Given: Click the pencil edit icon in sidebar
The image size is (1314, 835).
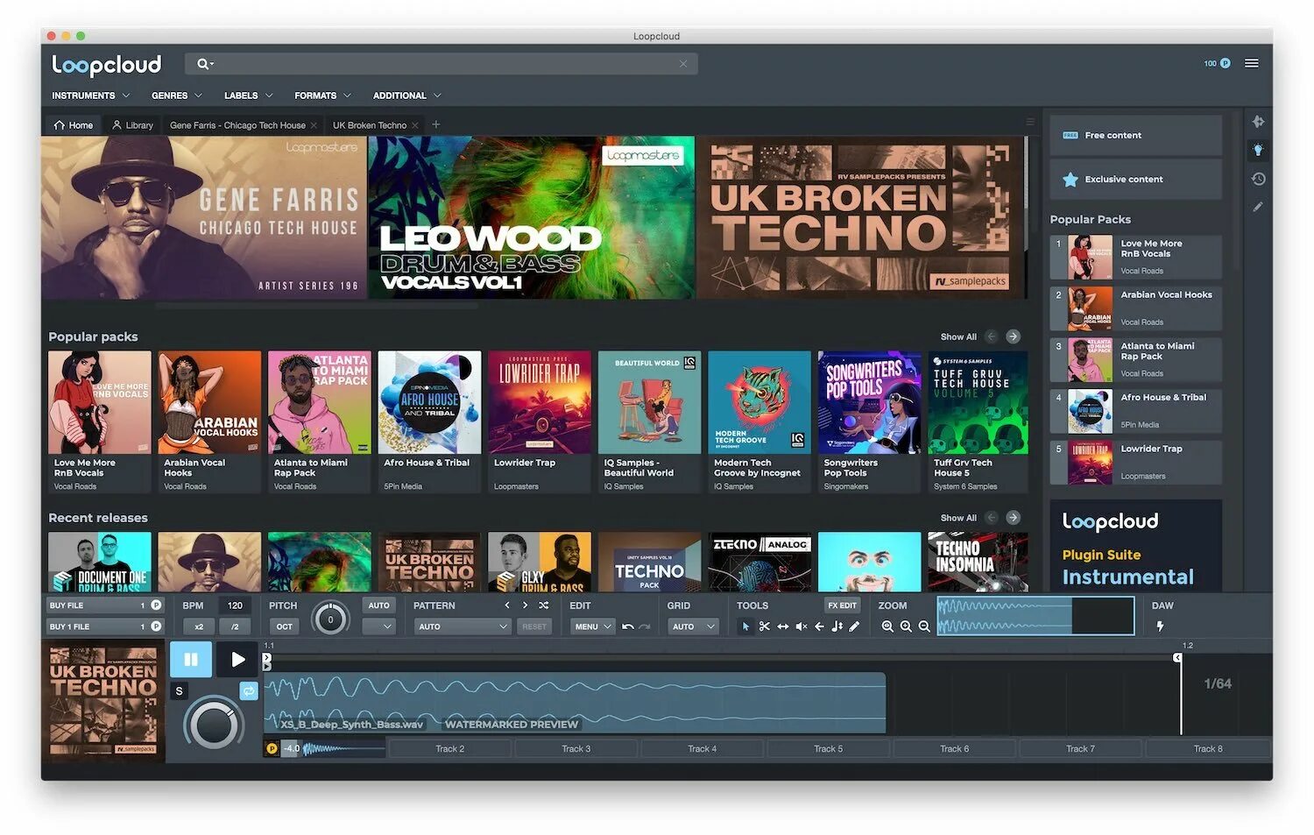Looking at the screenshot, I should point(1258,207).
